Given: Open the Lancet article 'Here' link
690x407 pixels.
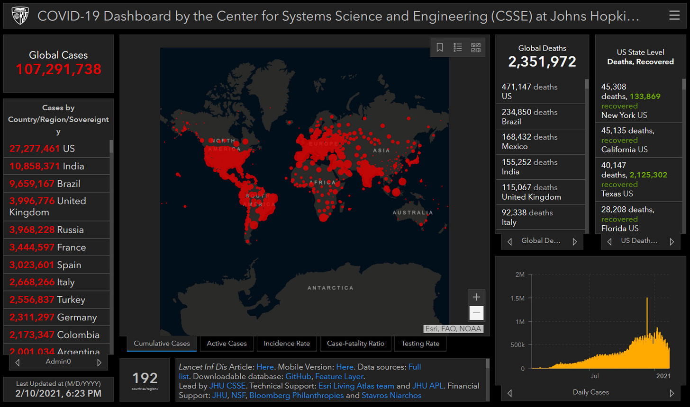Looking at the screenshot, I should pos(265,367).
